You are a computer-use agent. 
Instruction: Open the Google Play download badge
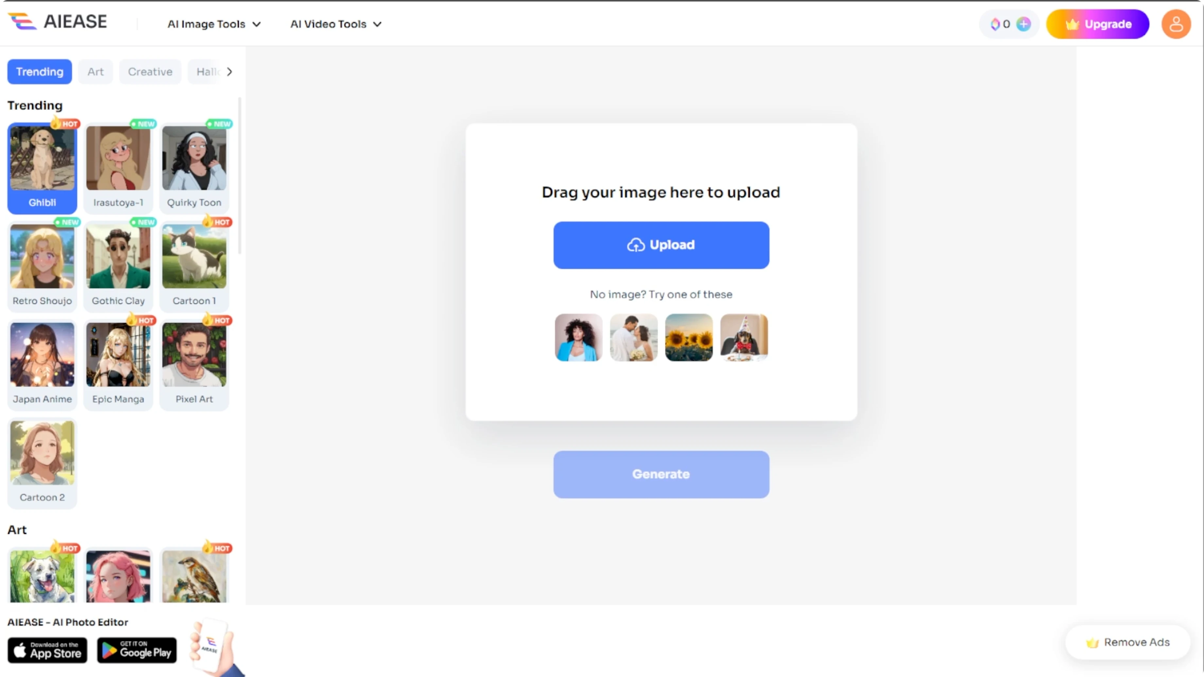point(137,650)
